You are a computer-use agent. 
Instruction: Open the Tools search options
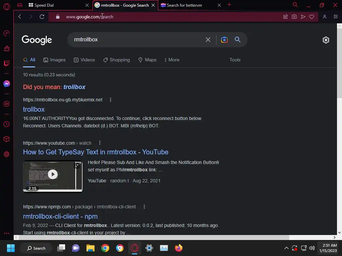(x=235, y=60)
